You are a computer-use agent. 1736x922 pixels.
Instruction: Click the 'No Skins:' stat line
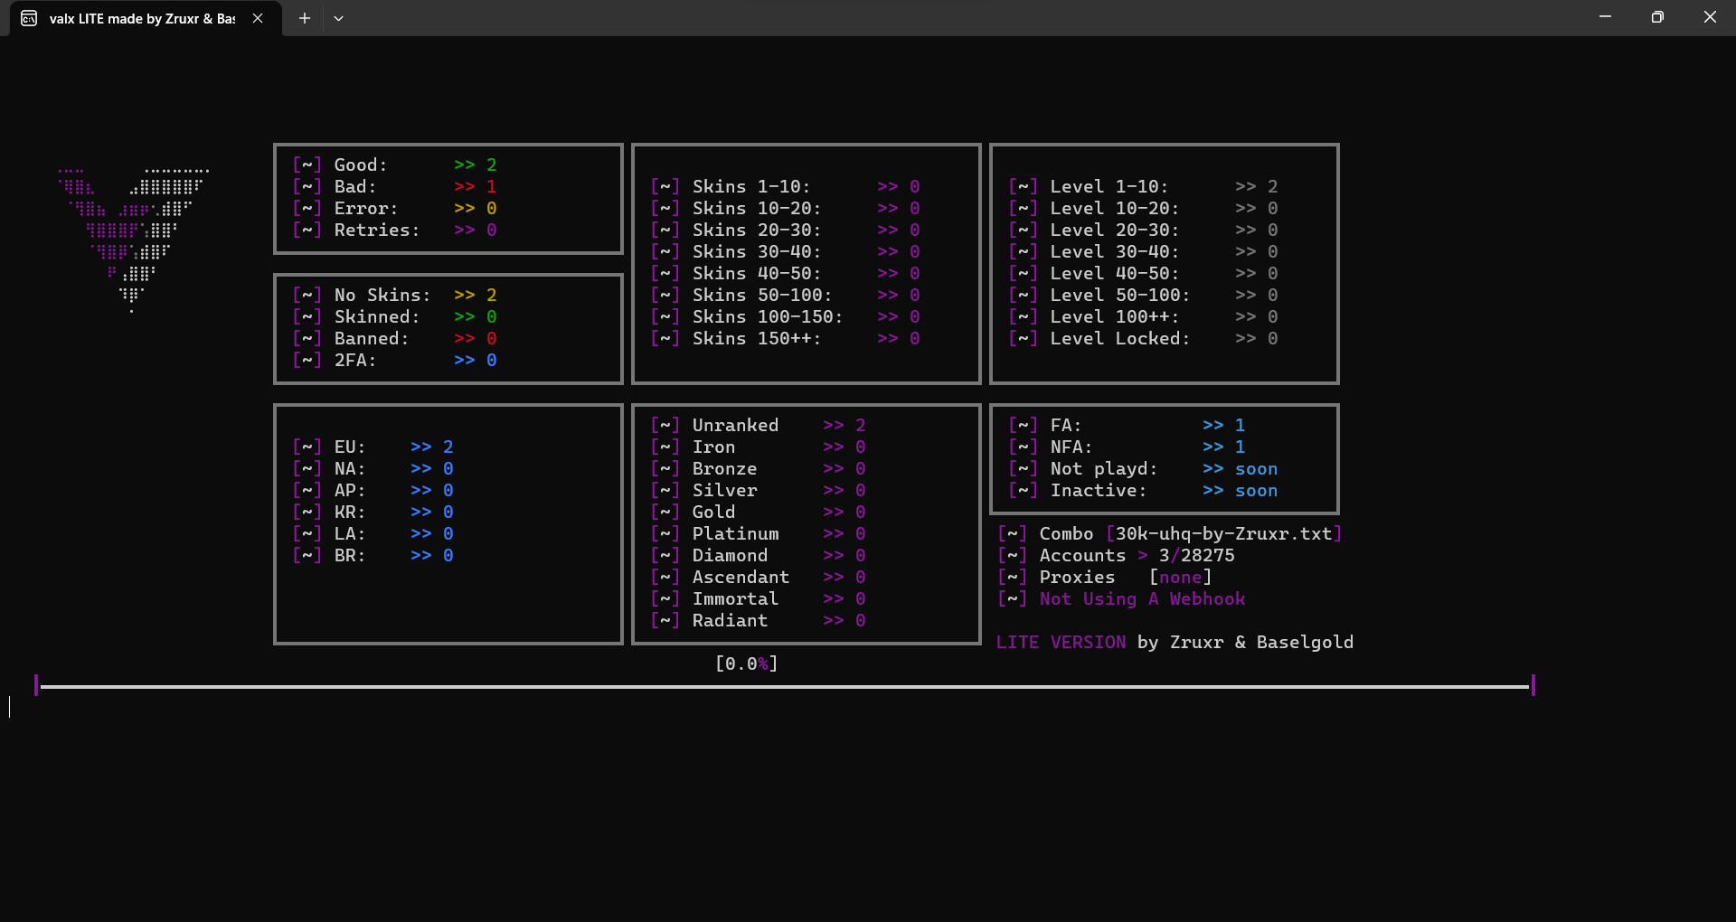(x=394, y=295)
